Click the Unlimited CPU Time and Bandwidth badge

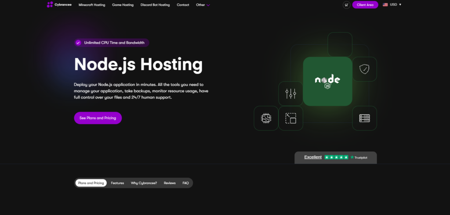point(112,43)
